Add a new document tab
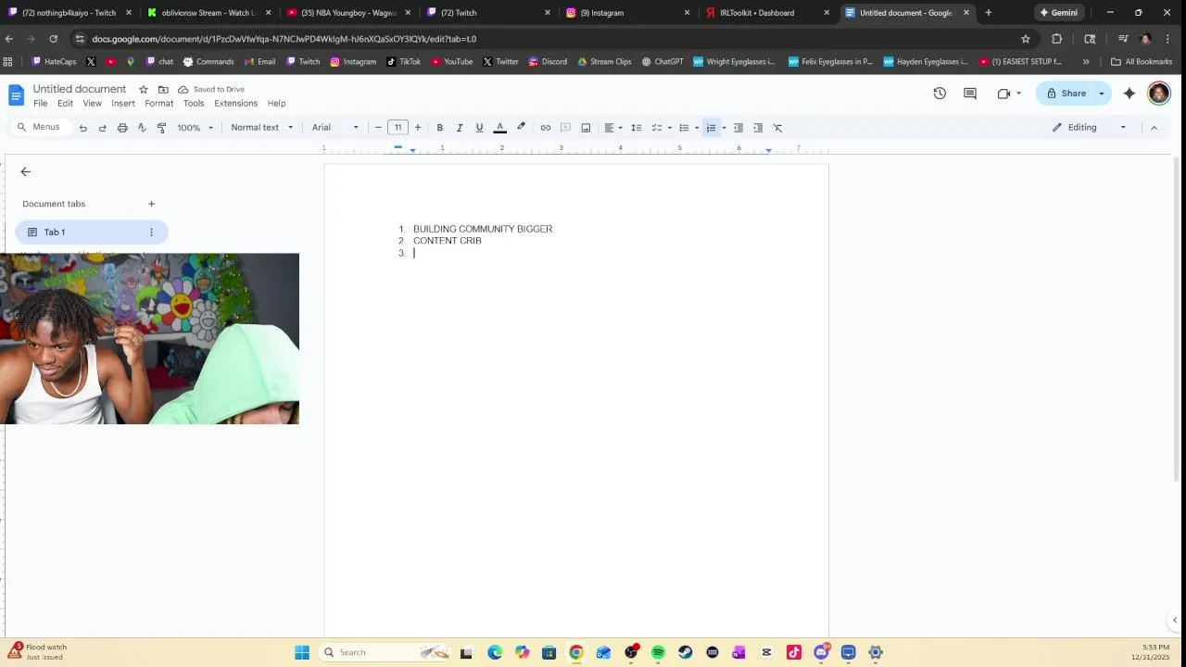The width and height of the screenshot is (1186, 667). click(151, 204)
